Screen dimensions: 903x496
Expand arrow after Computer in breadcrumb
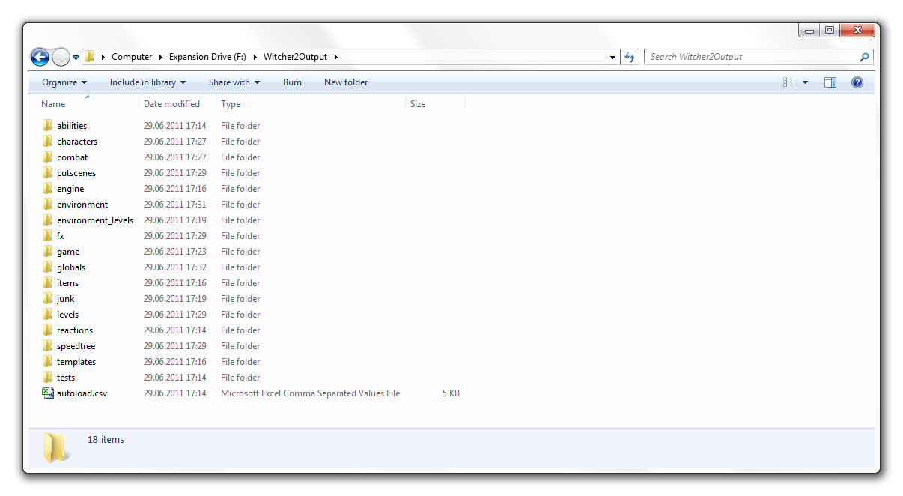160,57
